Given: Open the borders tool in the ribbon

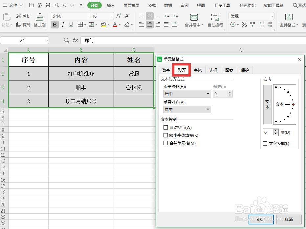Looking at the screenshot, I should (x=80, y=25).
